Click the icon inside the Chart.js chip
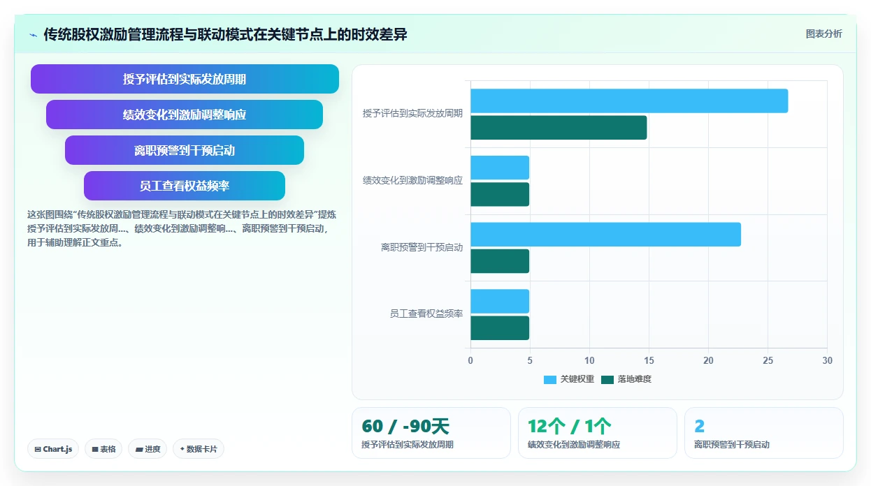The image size is (871, 486). click(37, 449)
